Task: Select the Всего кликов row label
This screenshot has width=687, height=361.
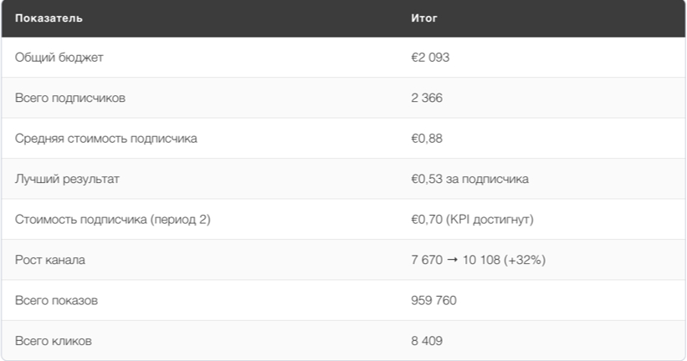Action: click(x=54, y=341)
